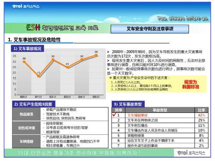Click the 01년 x-axis label
The width and height of the screenshot is (215, 161).
[x=38, y=97]
